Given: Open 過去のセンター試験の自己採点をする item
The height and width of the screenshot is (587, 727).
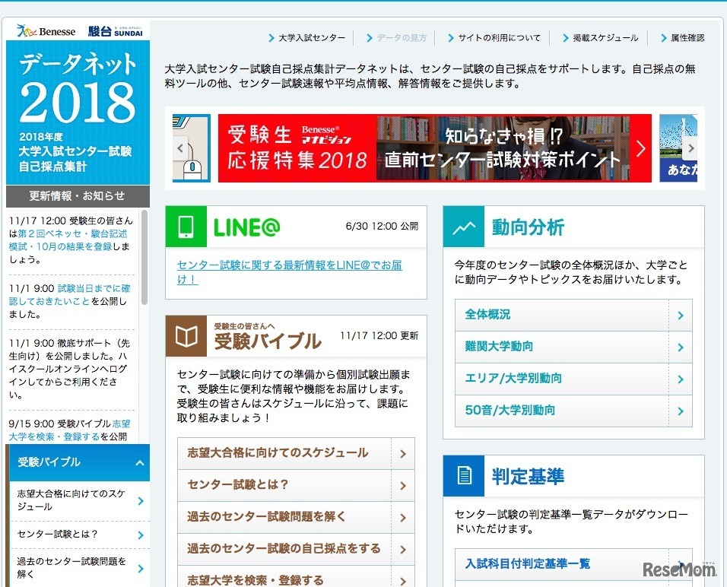Looking at the screenshot, I should pyautogui.click(x=296, y=550).
